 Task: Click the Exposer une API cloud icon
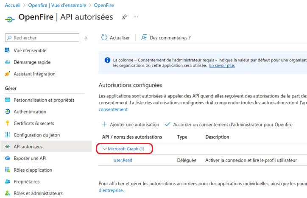pyautogui.click(x=8, y=158)
